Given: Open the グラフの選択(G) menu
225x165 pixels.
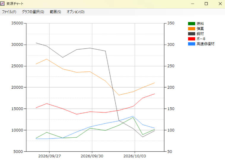Looking at the screenshot, I should tap(33, 12).
